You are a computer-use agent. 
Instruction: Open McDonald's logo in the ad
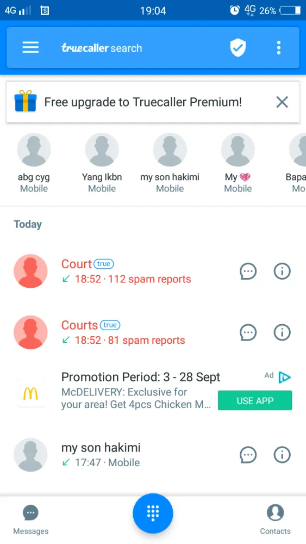click(x=30, y=393)
